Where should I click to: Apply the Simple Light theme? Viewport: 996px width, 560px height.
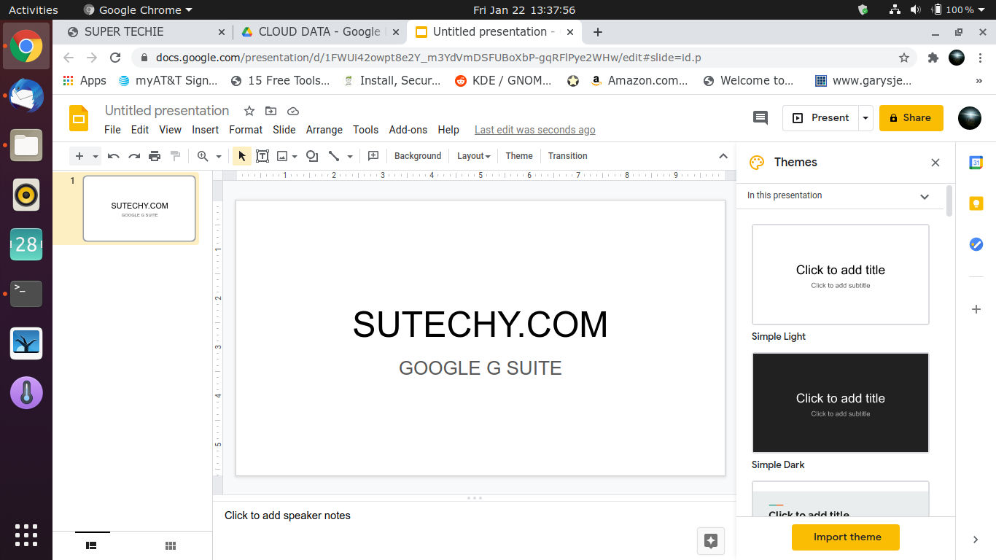point(841,274)
